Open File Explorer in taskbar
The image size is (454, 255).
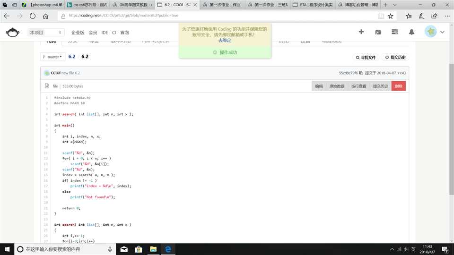tap(153, 249)
